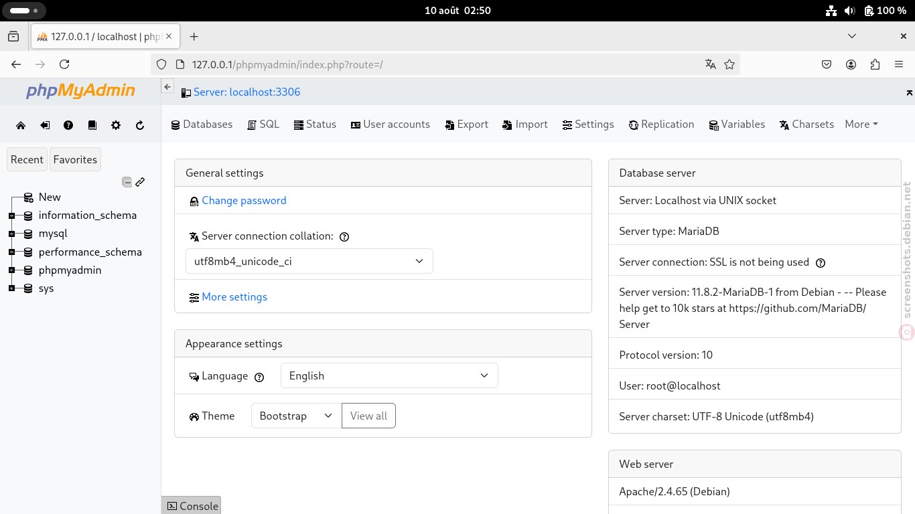Click the View all themes button
This screenshot has height=514, width=915.
click(368, 416)
